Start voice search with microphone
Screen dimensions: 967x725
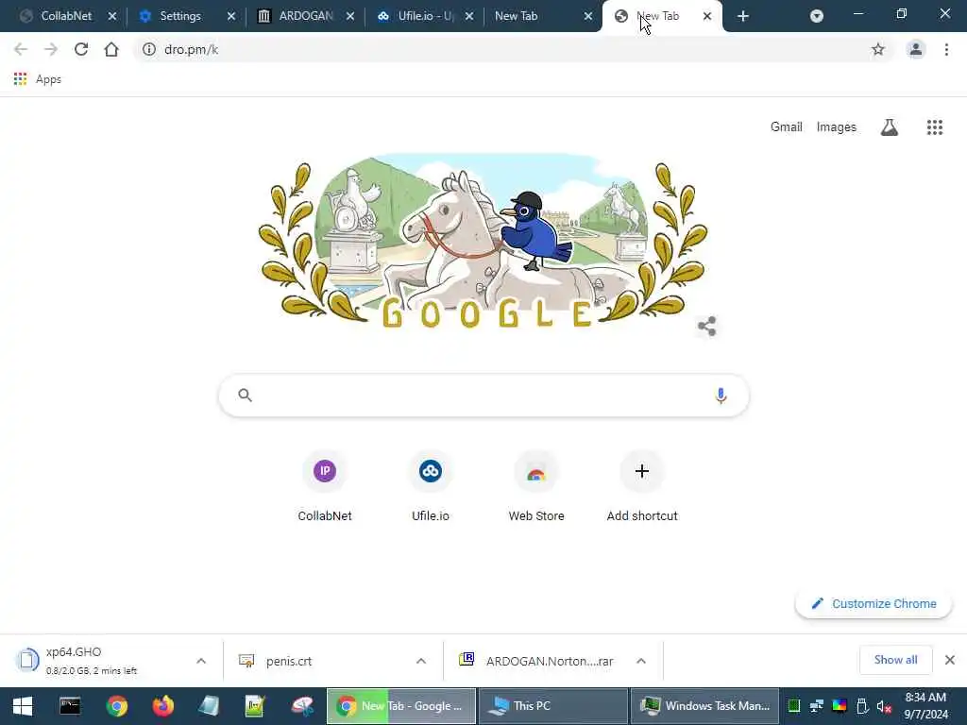(721, 396)
